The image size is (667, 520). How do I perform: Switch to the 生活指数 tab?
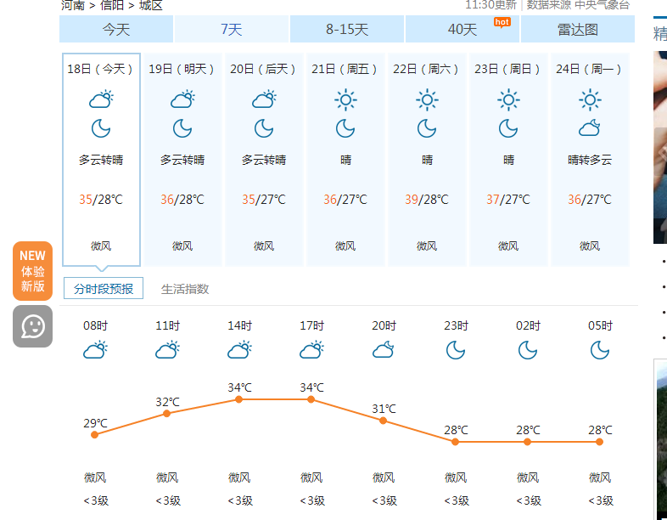[185, 289]
